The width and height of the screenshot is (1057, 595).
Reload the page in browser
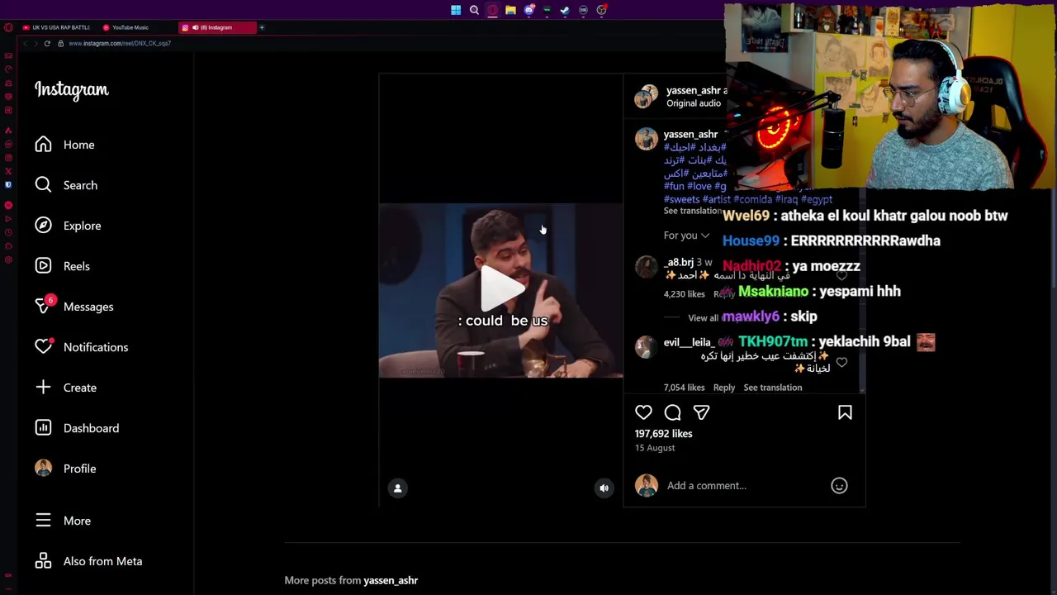[47, 43]
